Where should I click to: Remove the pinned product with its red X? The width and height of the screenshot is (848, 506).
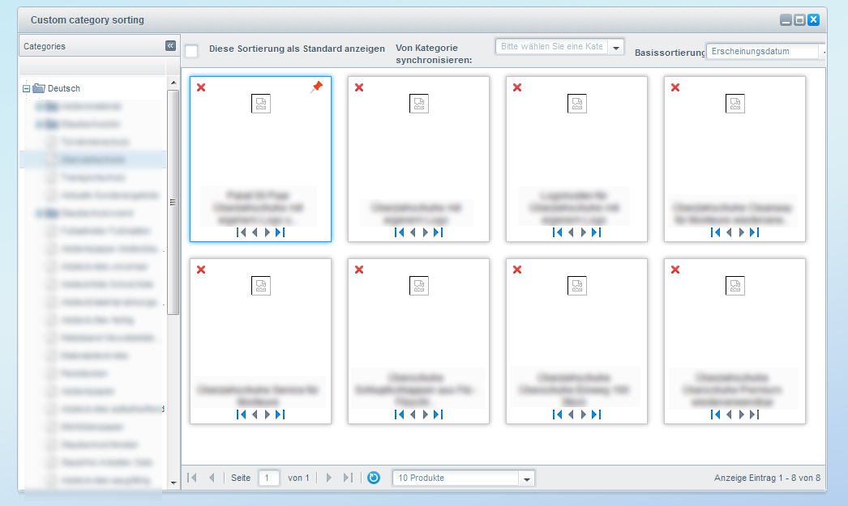(x=201, y=87)
